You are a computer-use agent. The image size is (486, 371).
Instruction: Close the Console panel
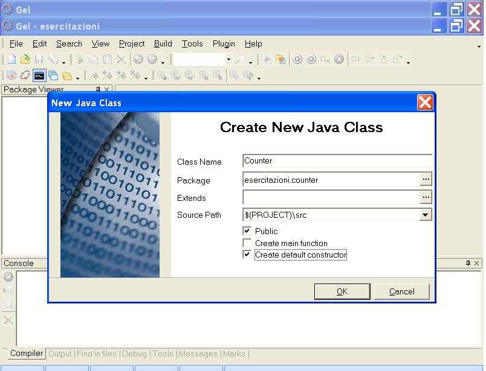click(476, 264)
